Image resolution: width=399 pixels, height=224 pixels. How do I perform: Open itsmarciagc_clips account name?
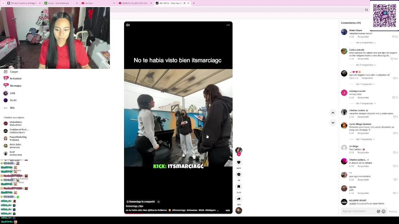[x=134, y=206]
